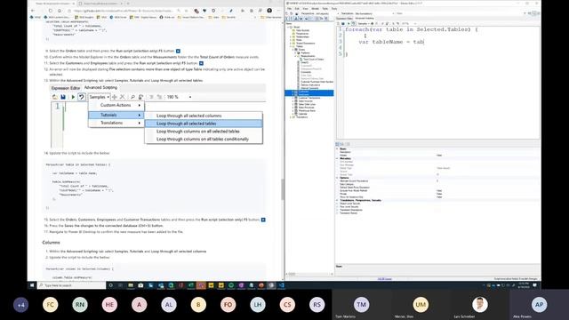Click the green run icon in the webpage image
569x320 pixels.
point(73,97)
